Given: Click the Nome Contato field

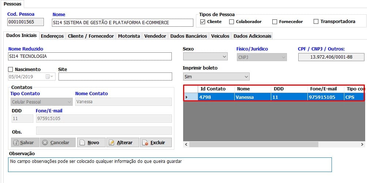Looking at the screenshot, I should click(123, 102).
